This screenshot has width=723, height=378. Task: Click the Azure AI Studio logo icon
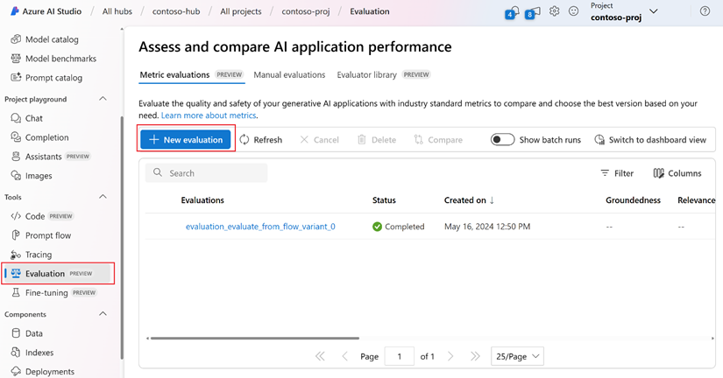coord(15,11)
